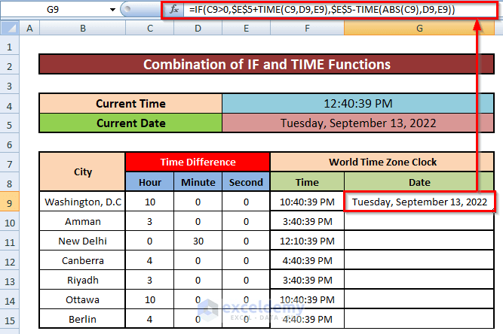Select row 6 header

click(x=10, y=144)
